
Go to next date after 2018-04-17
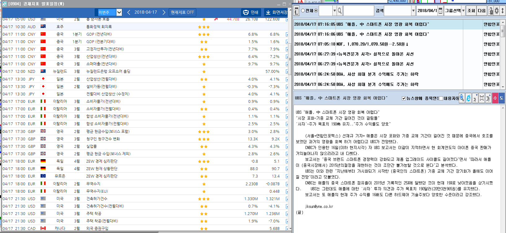[x=164, y=12]
